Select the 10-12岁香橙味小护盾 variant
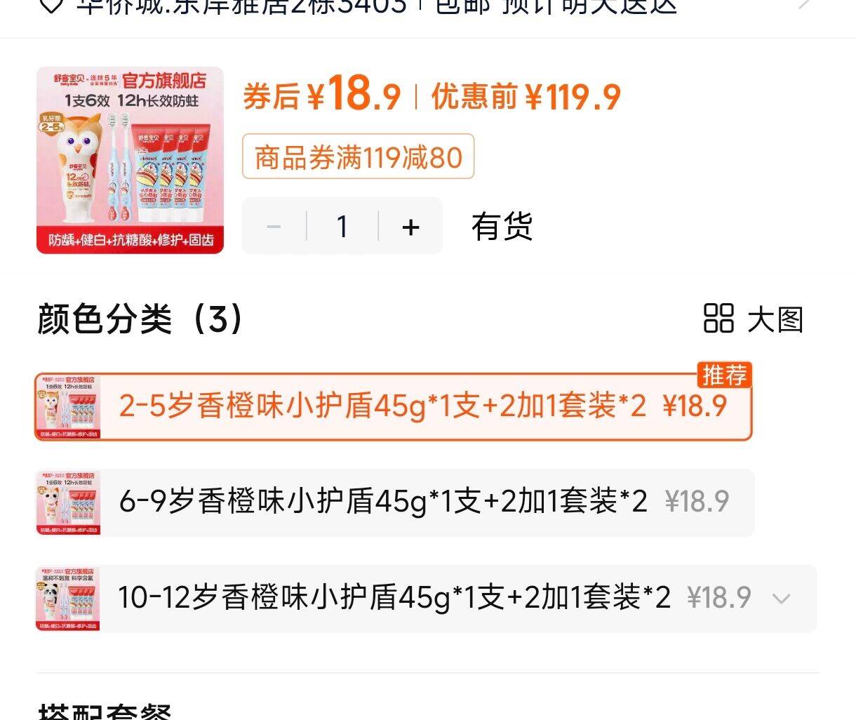Image resolution: width=856 pixels, height=720 pixels. coord(426,599)
